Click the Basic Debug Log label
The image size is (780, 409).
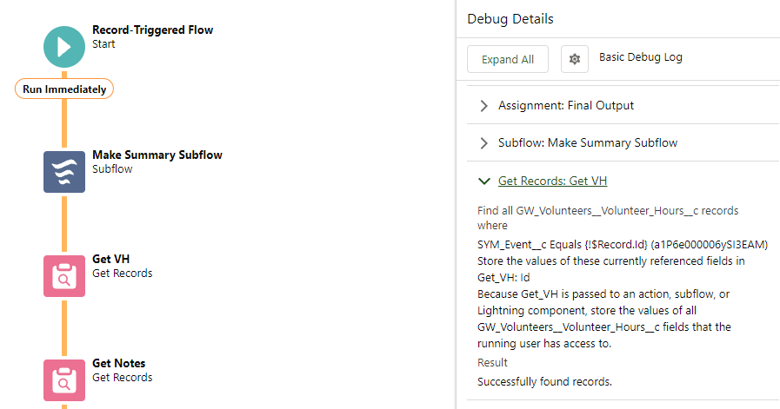pos(640,57)
